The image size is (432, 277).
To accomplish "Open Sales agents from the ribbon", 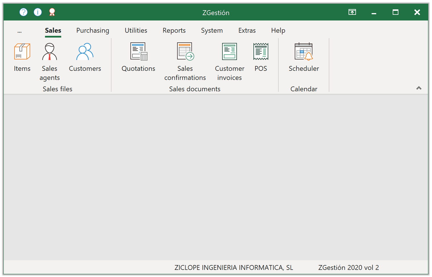I will (x=50, y=52).
